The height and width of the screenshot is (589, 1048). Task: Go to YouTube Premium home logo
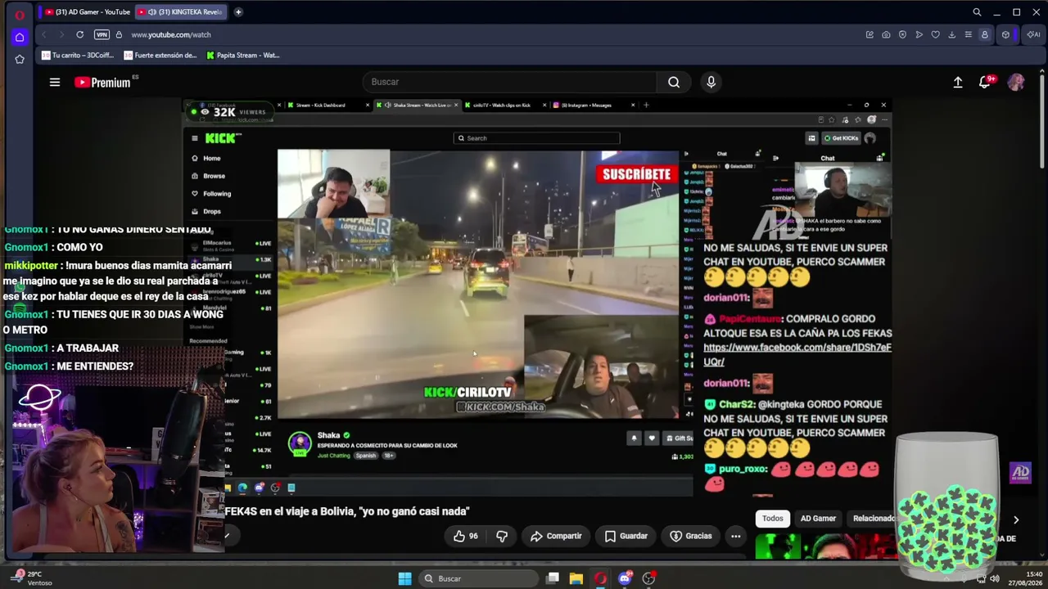point(102,82)
